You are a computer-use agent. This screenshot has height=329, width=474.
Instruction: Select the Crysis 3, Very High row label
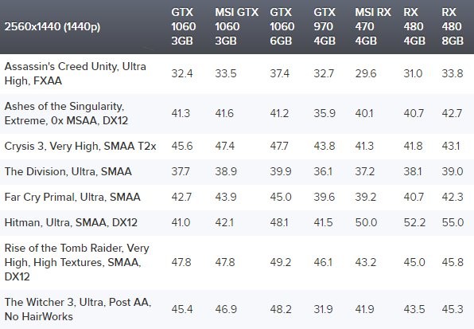point(80,147)
